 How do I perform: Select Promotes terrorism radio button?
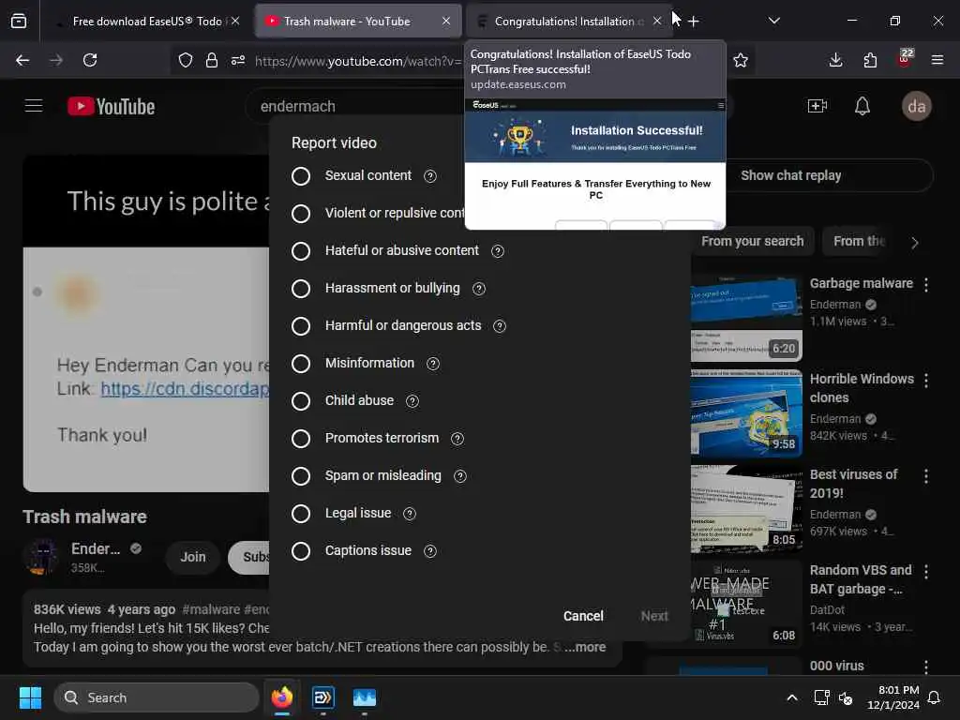pos(301,439)
